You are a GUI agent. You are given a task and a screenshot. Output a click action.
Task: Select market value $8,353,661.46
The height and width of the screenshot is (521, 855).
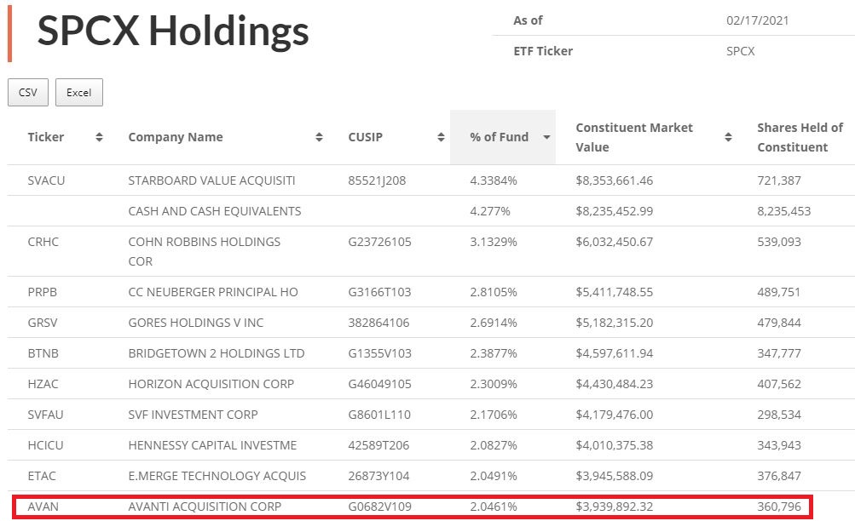(614, 180)
